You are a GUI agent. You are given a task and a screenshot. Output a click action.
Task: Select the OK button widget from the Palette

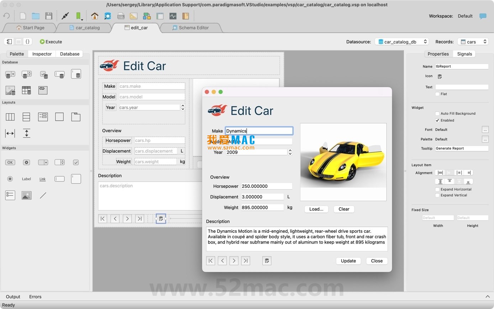click(10, 162)
